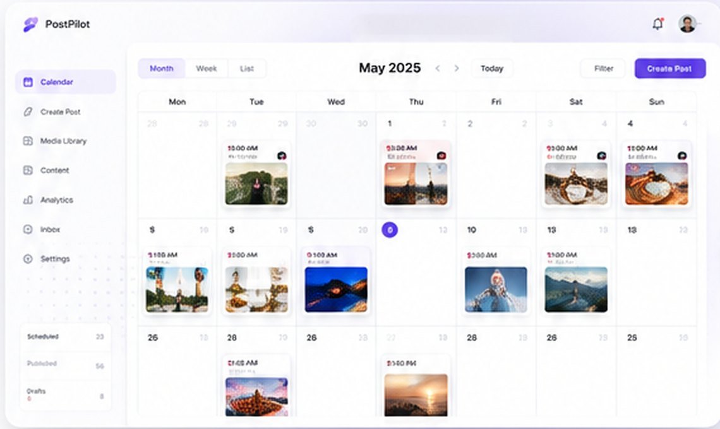
Task: Open the user profile avatar
Action: (x=687, y=24)
